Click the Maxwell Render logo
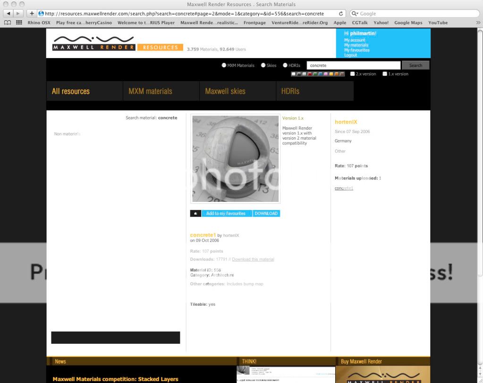The width and height of the screenshot is (483, 383). click(x=93, y=43)
